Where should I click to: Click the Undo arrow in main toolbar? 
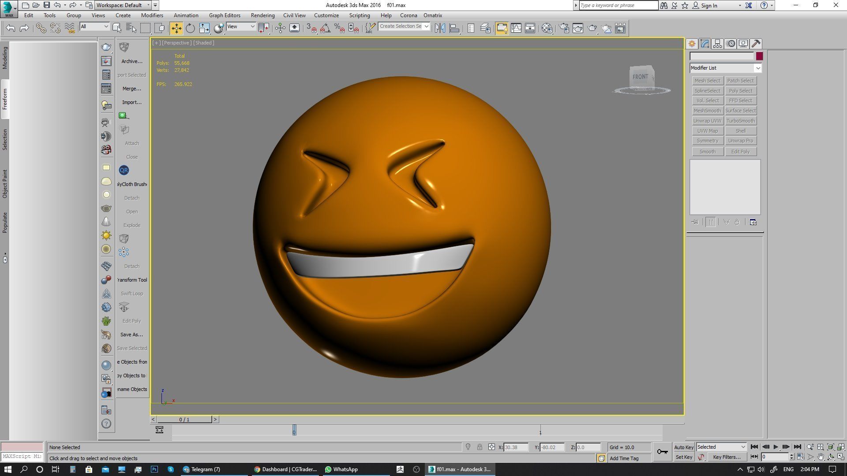(x=11, y=28)
